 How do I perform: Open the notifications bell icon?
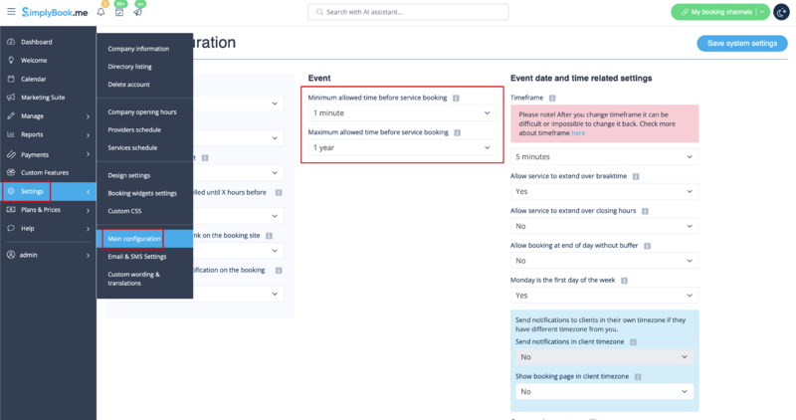pos(100,12)
